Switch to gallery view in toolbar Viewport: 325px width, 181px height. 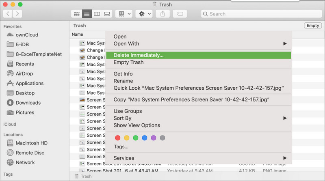click(107, 14)
